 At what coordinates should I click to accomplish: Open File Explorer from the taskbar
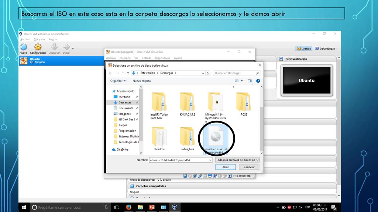coord(140,207)
